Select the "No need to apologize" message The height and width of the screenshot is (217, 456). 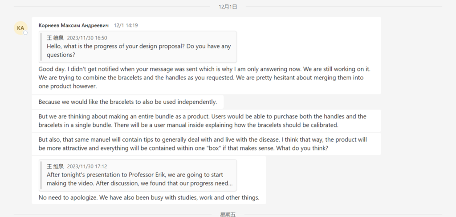pos(149,197)
